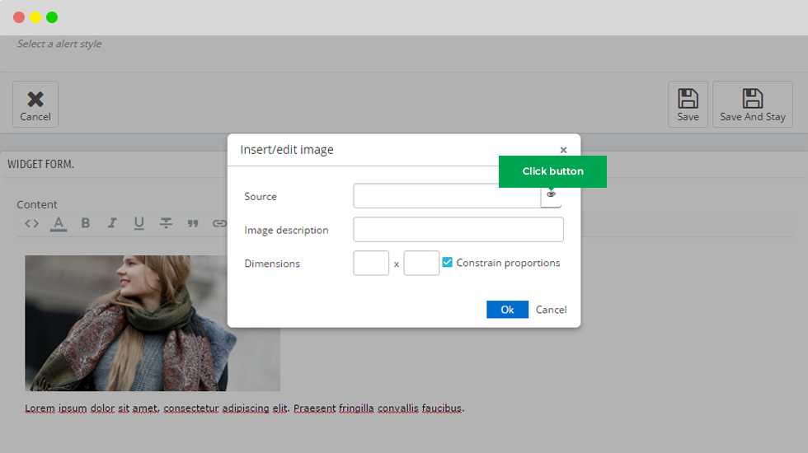This screenshot has height=453, width=808.
Task: Click the Cancel X toolbar button
Action: [35, 105]
